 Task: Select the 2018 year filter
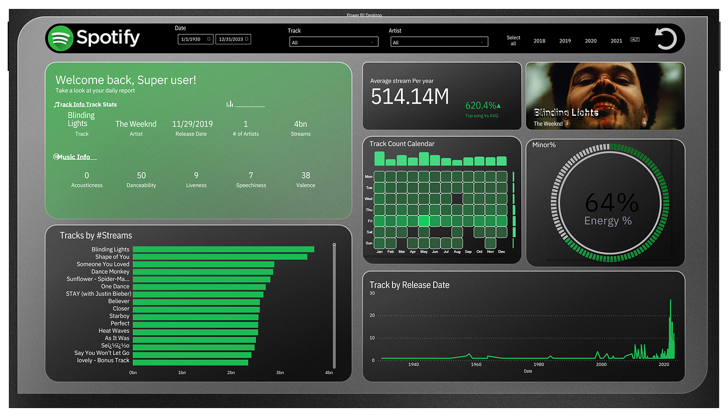[539, 41]
